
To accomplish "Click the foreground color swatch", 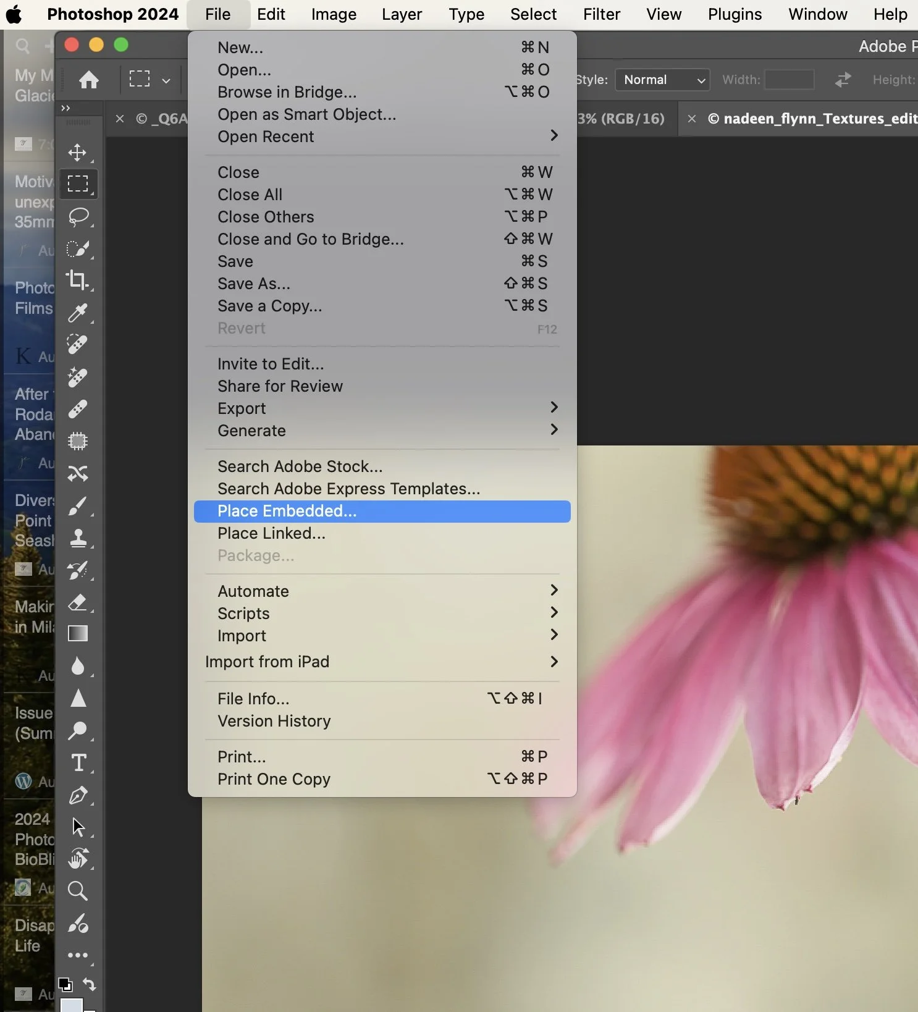I will click(x=71, y=1006).
